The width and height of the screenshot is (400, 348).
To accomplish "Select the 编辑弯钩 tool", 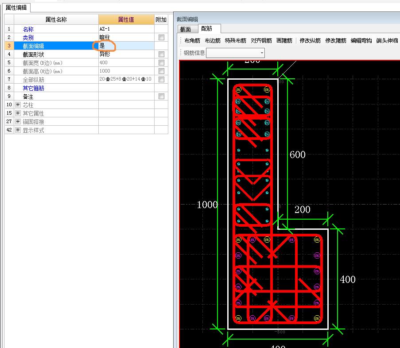I will pos(361,41).
